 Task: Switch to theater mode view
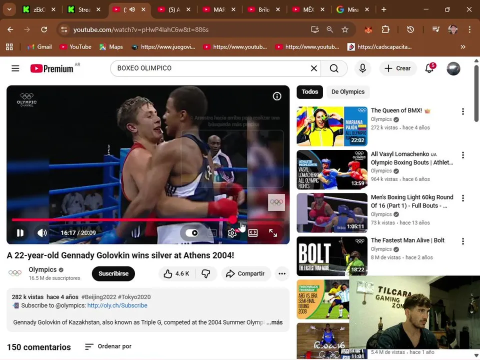tap(253, 233)
